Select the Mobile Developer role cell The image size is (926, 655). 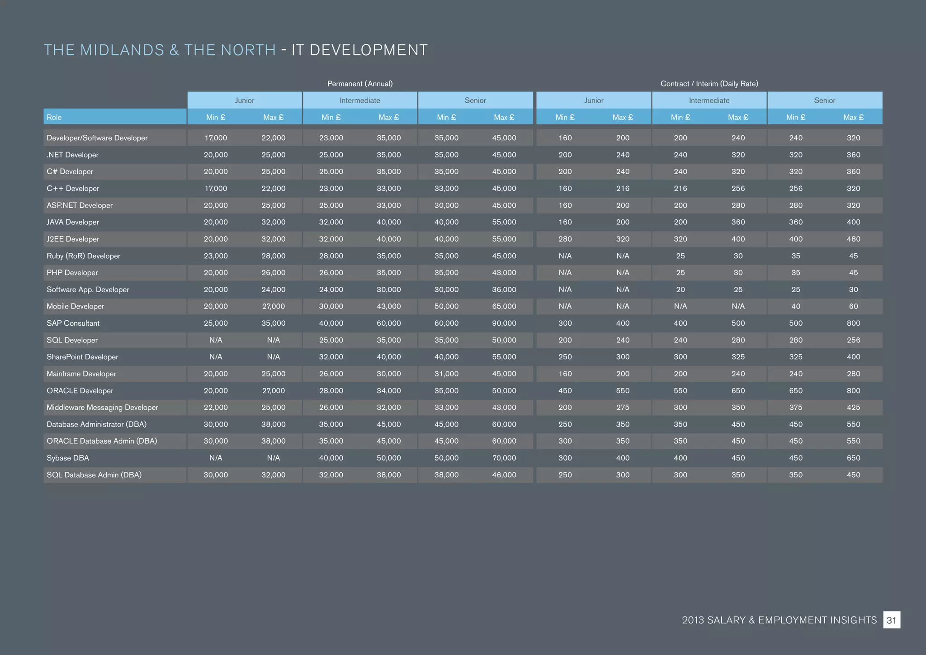click(76, 306)
